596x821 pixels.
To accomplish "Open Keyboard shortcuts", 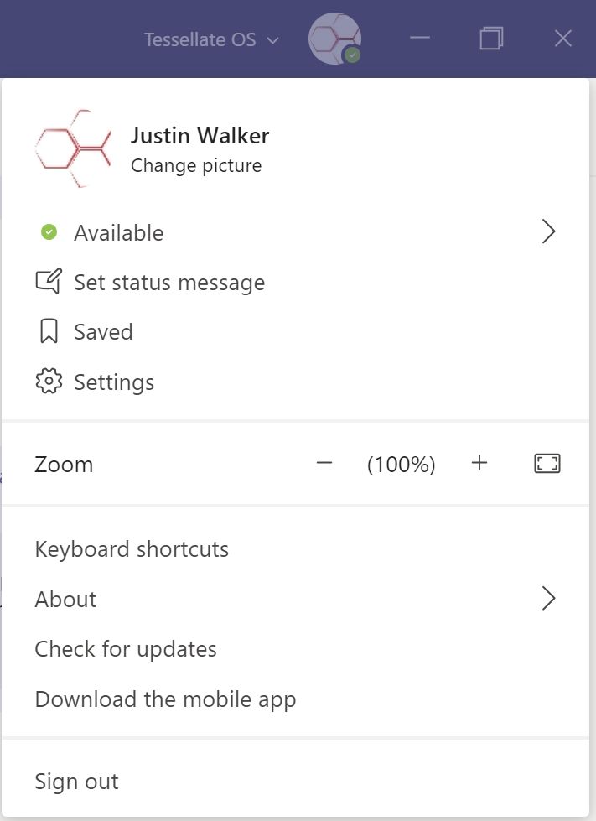I will pyautogui.click(x=132, y=549).
